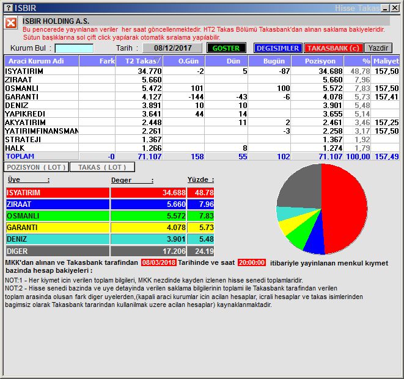Click the orange X close icon beside ISBIR HOLDING
Image resolution: width=404 pixels, height=379 pixels.
click(x=11, y=23)
